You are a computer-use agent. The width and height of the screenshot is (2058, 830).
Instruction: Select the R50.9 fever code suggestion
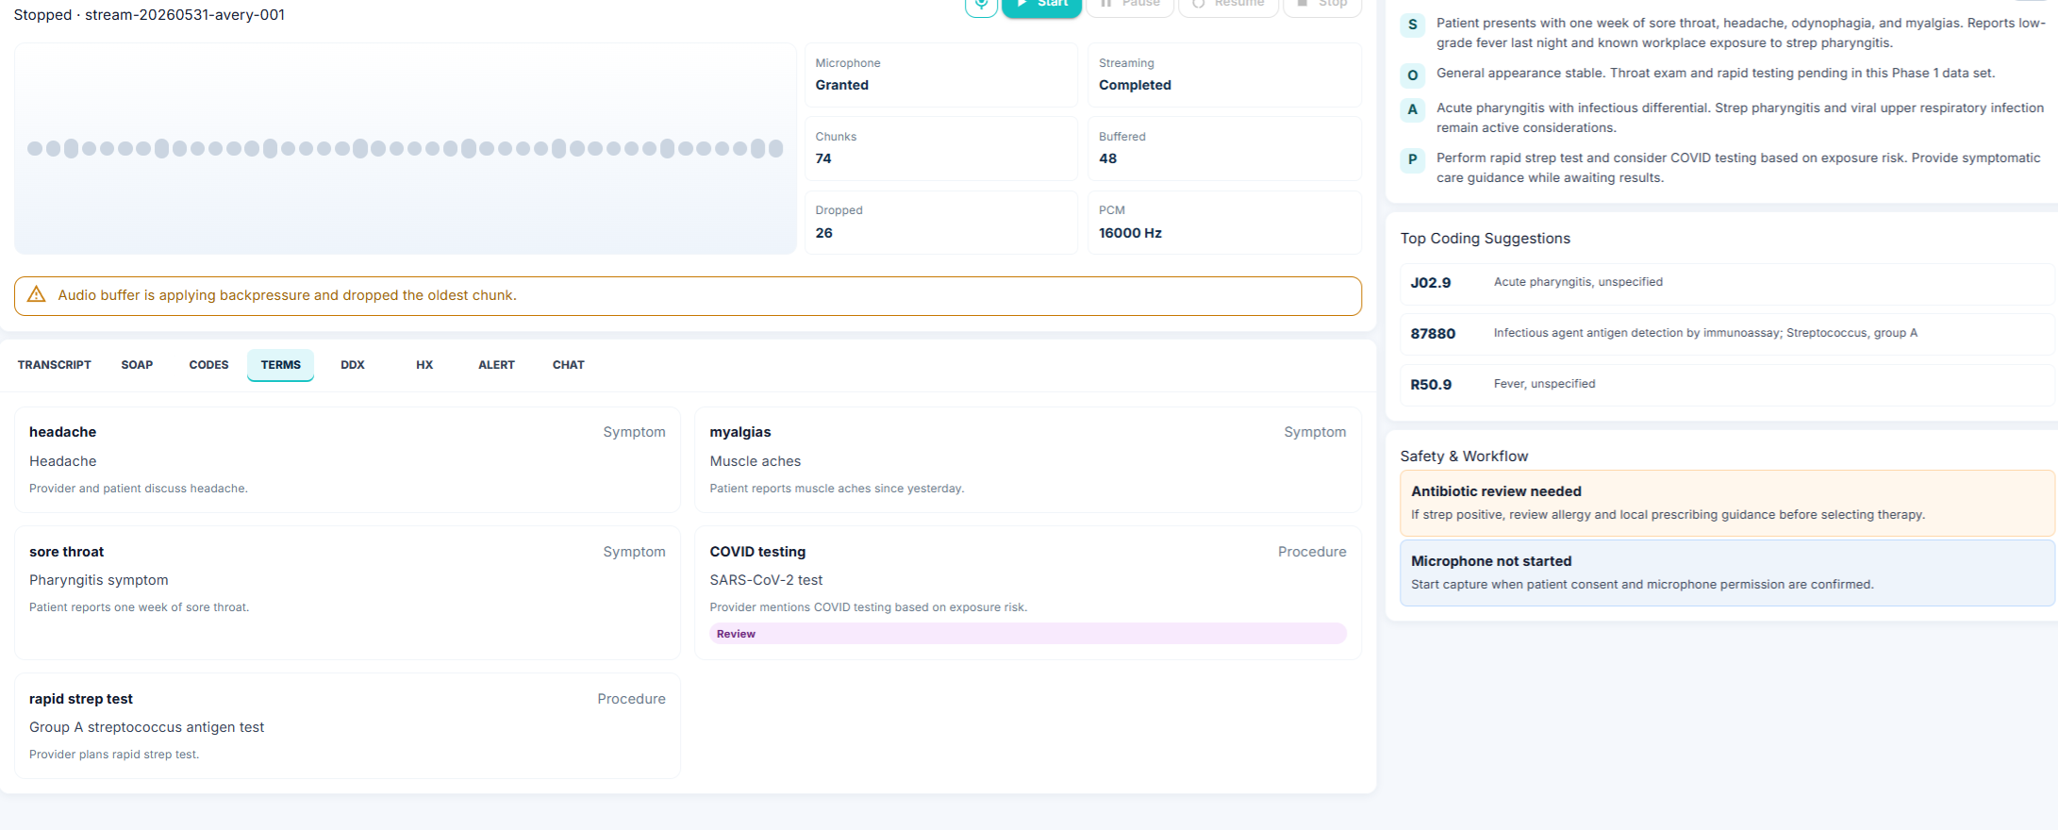click(x=1726, y=385)
